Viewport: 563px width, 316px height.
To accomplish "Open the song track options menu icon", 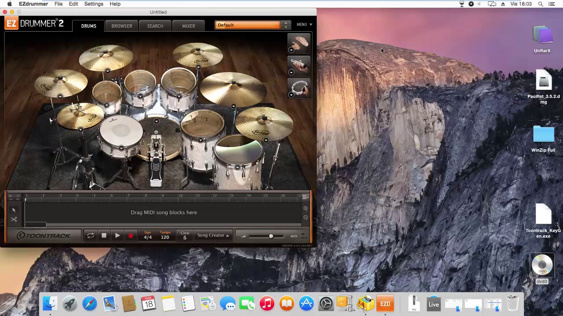I will (305, 197).
